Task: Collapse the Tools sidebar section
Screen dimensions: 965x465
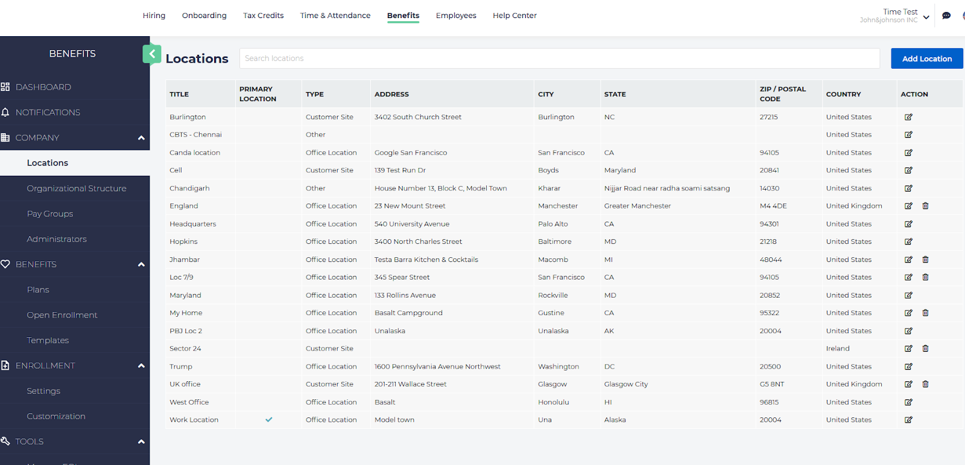Action: point(141,442)
